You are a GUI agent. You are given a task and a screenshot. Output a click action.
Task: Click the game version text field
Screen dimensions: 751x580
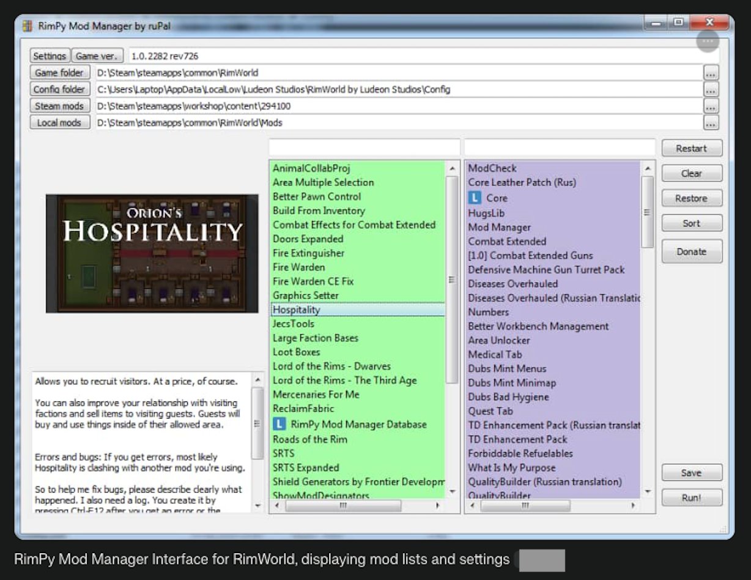(x=423, y=56)
